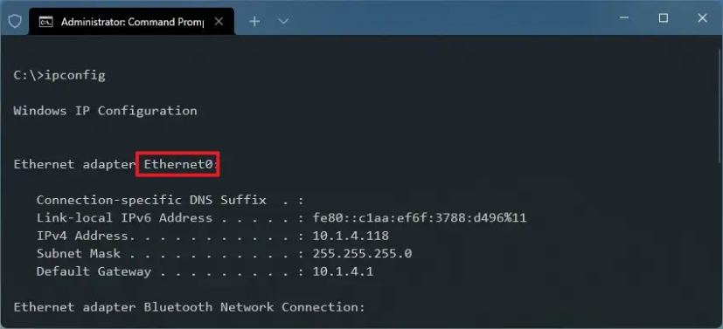Click the typed ipconfig command text
This screenshot has width=723, height=329.
click(74, 75)
